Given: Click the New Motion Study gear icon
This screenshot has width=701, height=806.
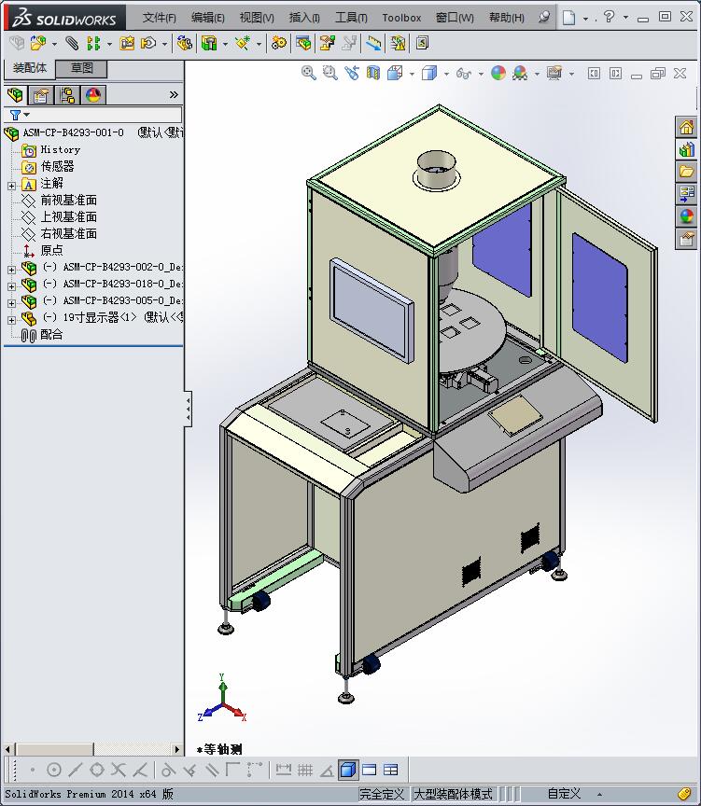Looking at the screenshot, I should click(x=279, y=43).
